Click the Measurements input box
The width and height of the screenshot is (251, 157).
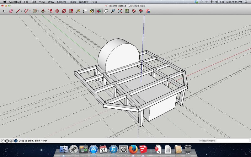[x=233, y=140]
